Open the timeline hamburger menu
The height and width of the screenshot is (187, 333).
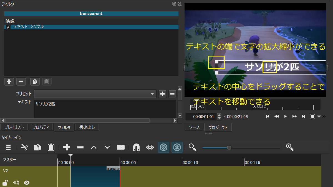8,147
